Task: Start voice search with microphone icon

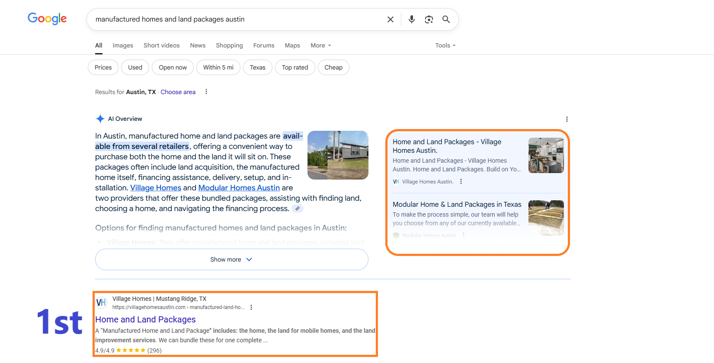Action: [x=412, y=19]
